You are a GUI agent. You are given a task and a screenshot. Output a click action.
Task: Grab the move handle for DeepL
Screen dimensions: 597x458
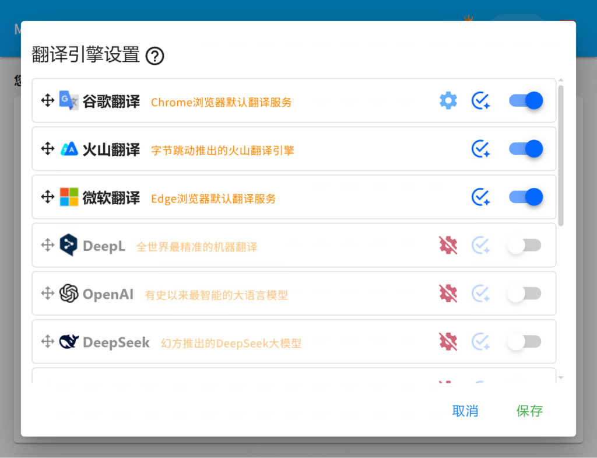click(x=48, y=245)
